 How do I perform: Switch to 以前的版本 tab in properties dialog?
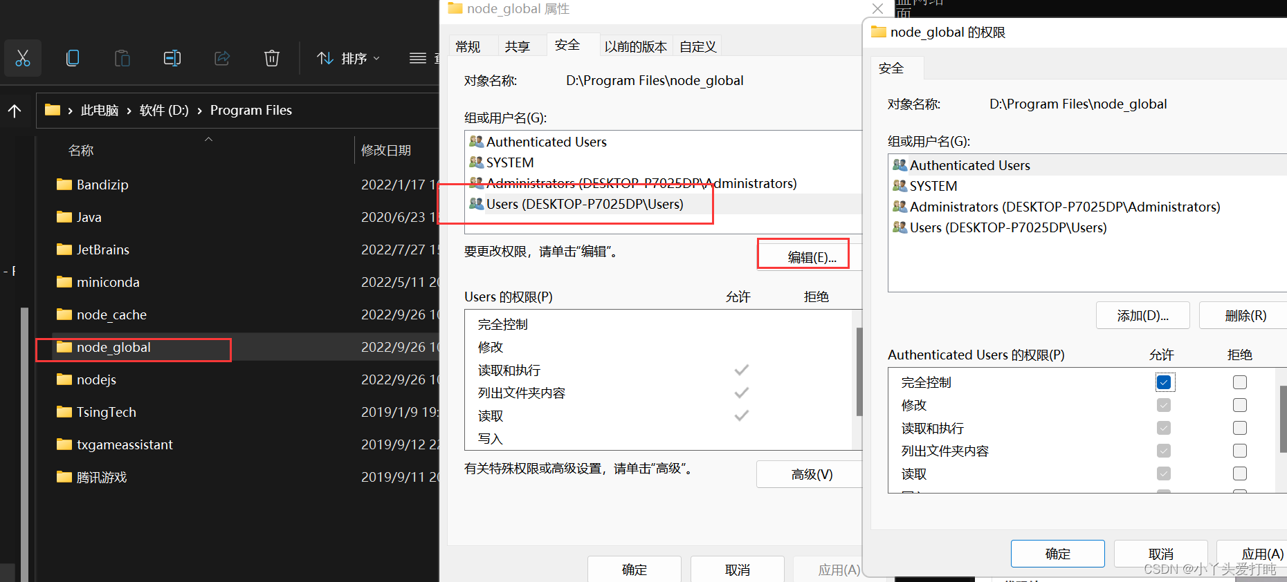point(635,46)
